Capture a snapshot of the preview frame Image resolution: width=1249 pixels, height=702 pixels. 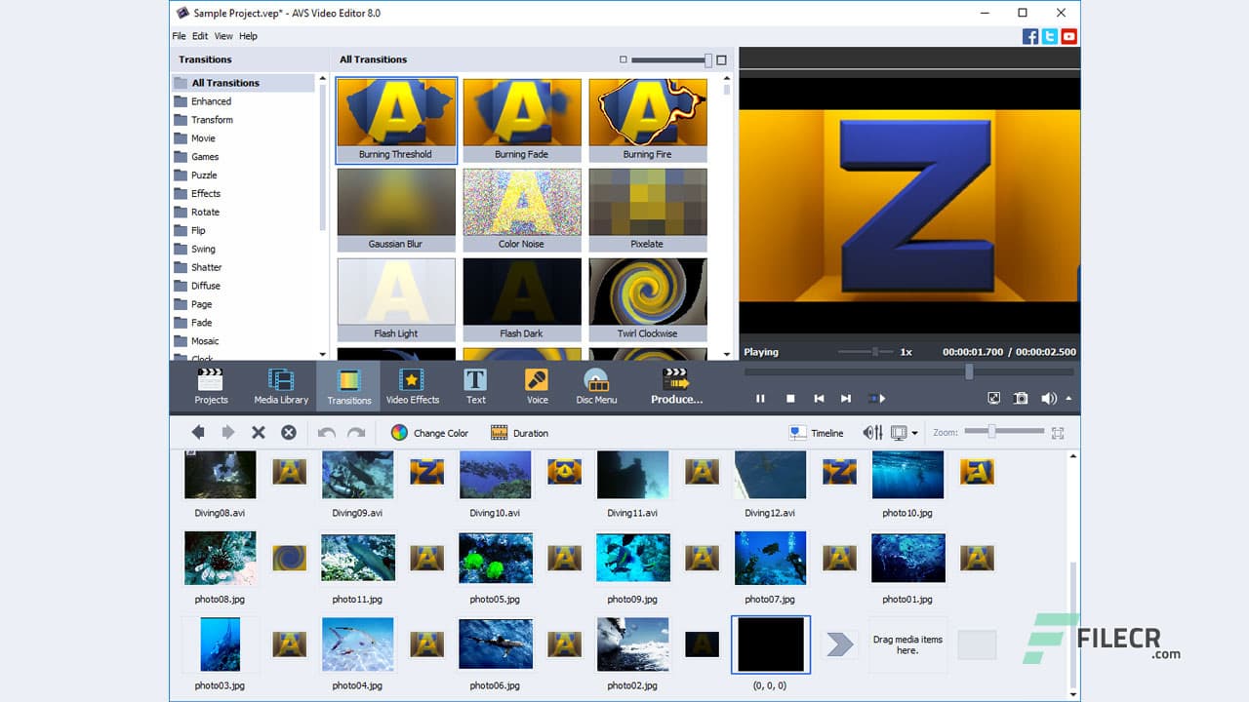1019,398
